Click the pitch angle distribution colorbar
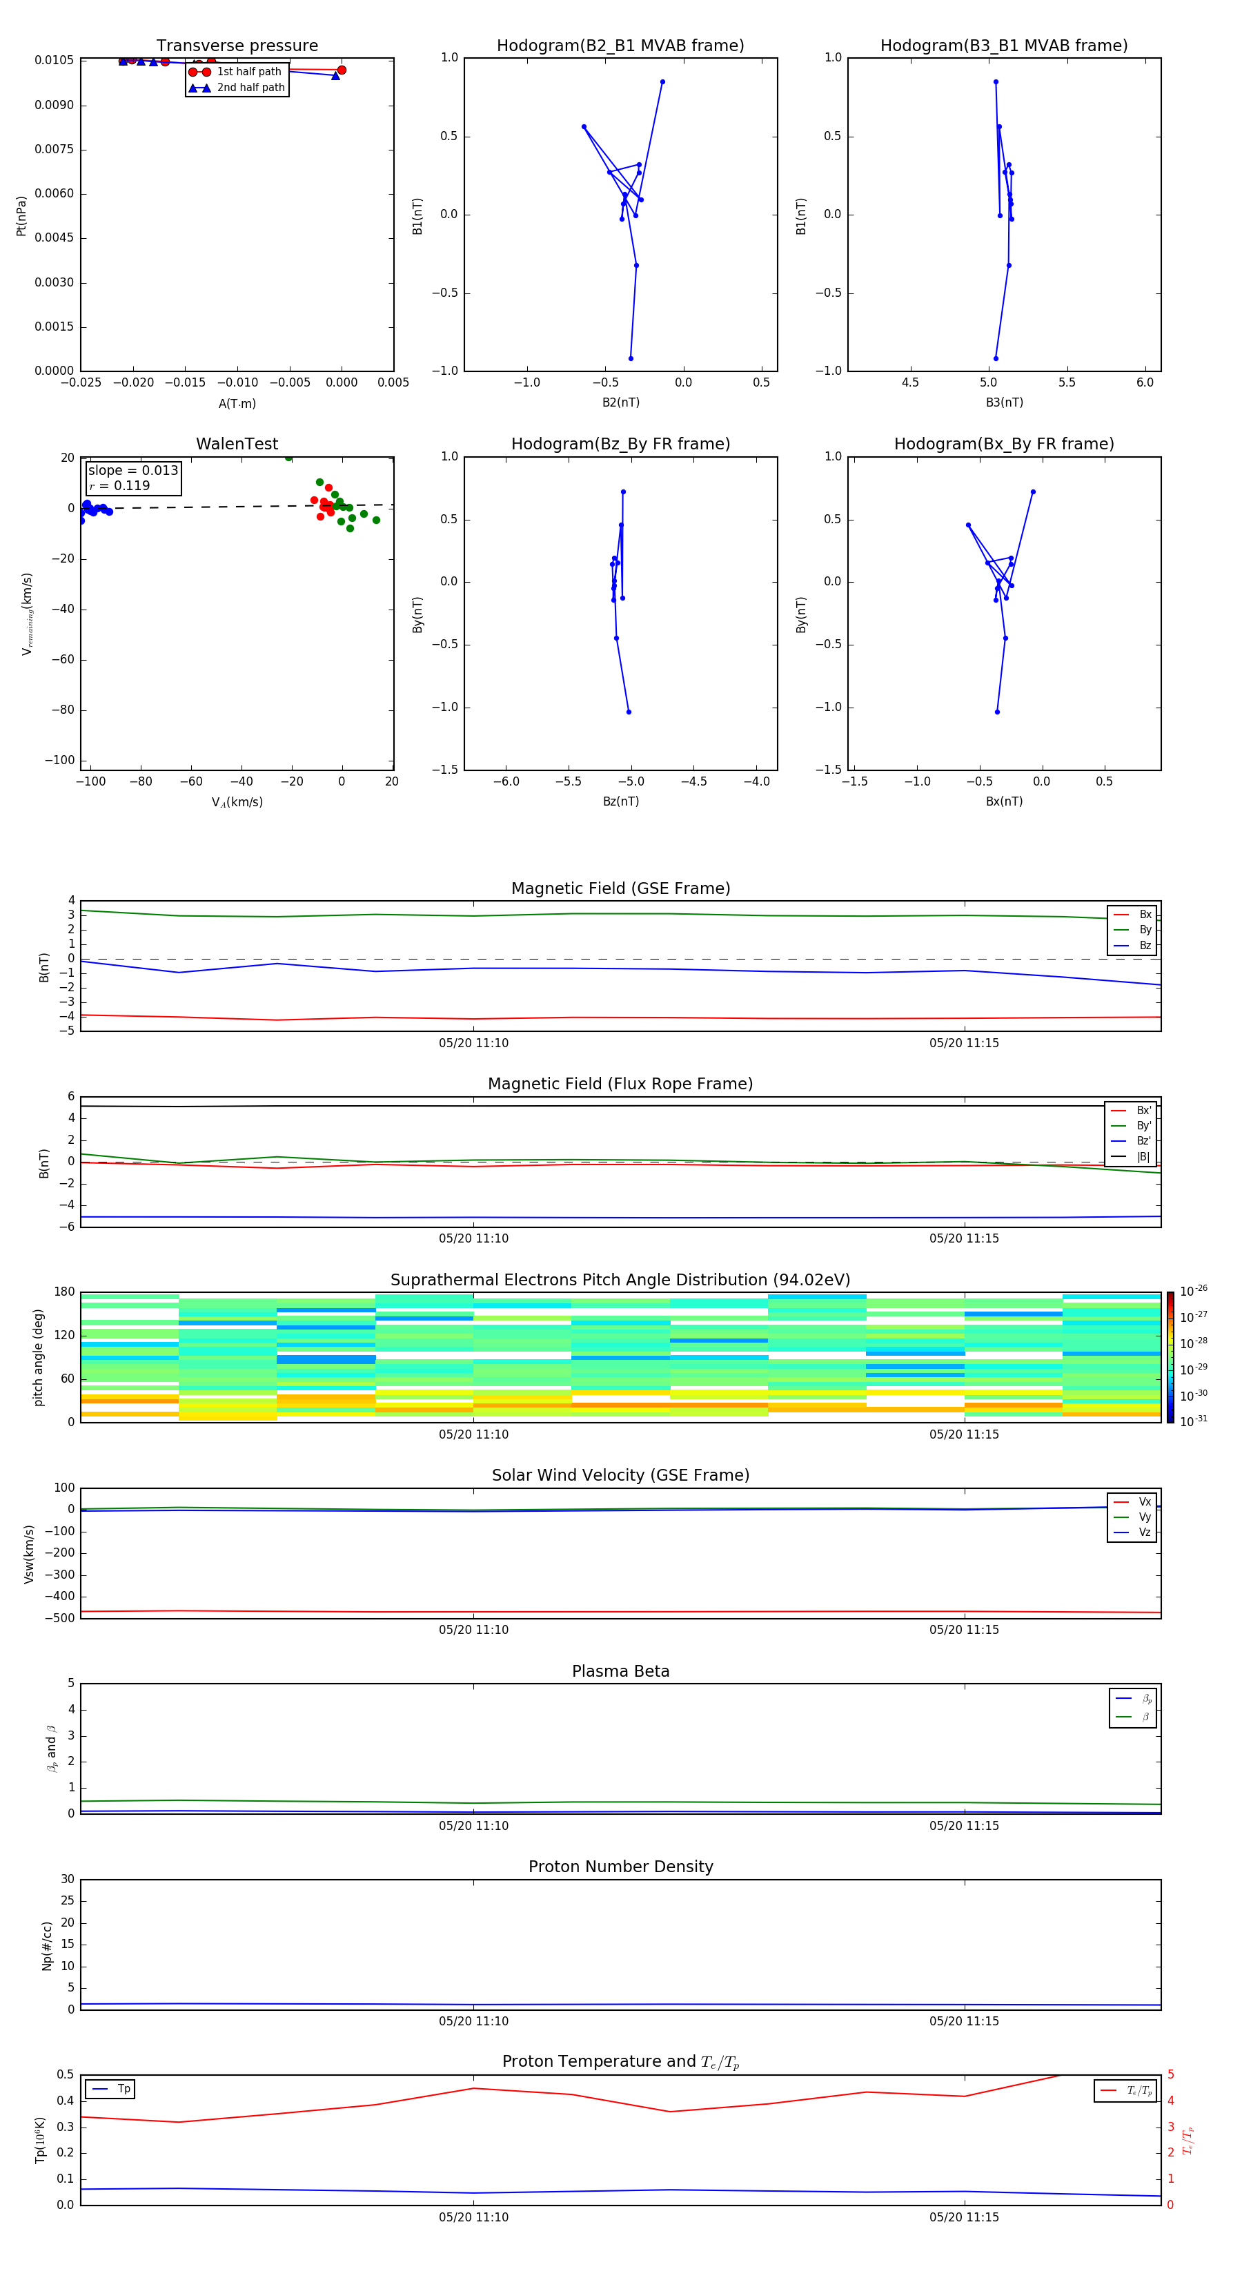This screenshot has width=1242, height=2278. [1170, 1357]
